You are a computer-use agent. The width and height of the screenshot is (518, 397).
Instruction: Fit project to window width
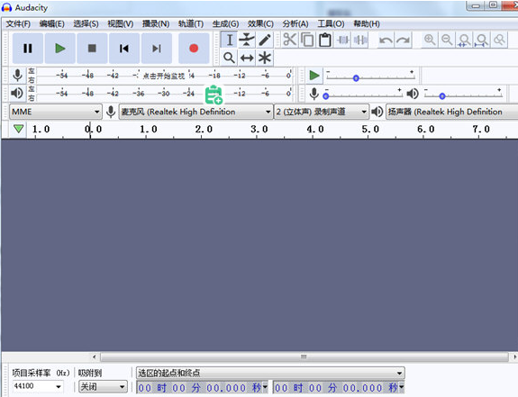pos(482,40)
